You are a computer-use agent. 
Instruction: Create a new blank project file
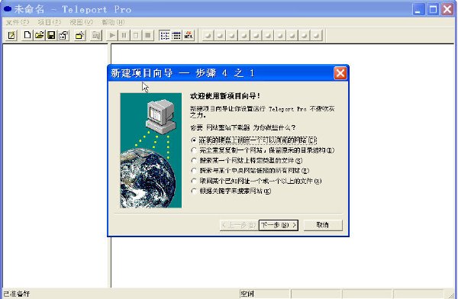pyautogui.click(x=27, y=35)
